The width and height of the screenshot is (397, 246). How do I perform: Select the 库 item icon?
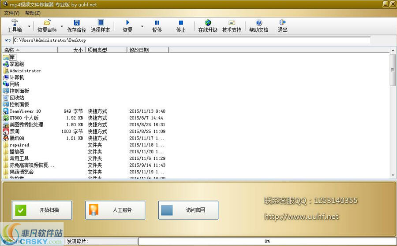(x=6, y=58)
